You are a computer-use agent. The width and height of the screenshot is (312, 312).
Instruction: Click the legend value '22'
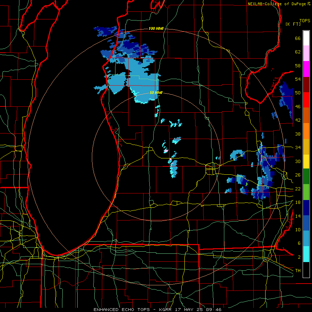(x=298, y=189)
